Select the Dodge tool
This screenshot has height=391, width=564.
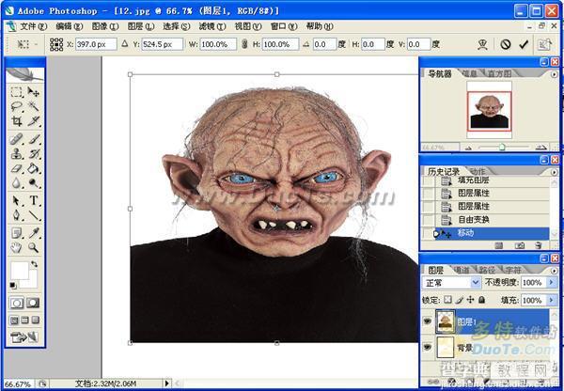tap(34, 183)
